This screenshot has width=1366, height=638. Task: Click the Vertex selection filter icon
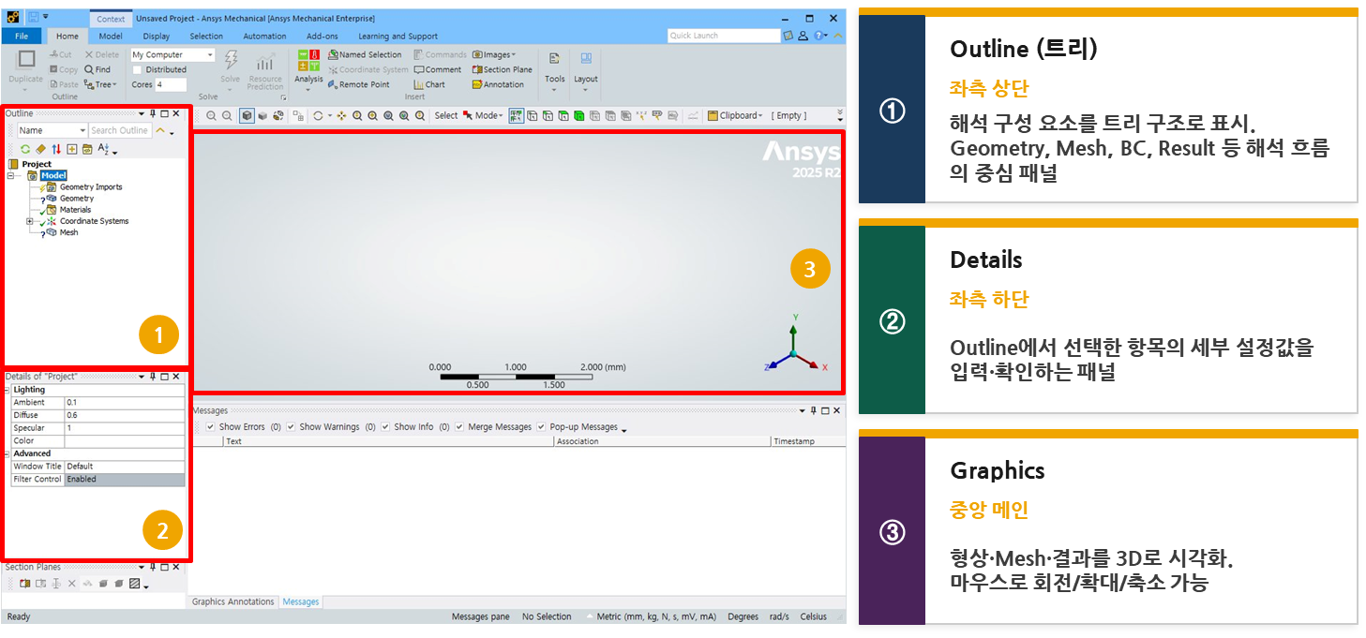coord(533,116)
